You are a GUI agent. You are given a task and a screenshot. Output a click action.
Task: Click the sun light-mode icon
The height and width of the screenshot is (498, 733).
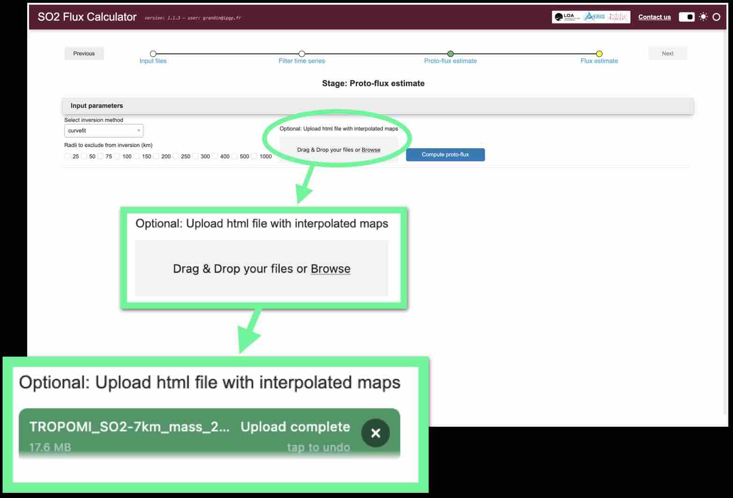[703, 17]
